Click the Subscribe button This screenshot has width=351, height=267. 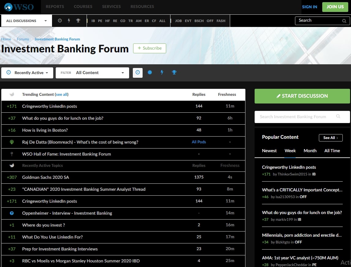pos(150,48)
